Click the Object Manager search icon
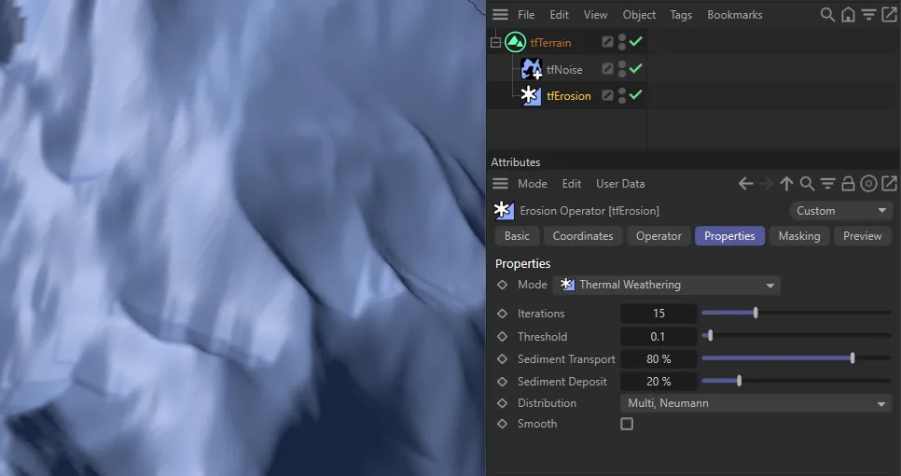901x476 pixels. (827, 15)
